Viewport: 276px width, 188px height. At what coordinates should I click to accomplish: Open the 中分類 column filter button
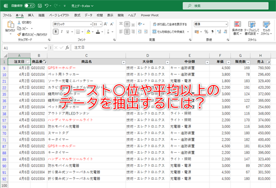click(208, 62)
